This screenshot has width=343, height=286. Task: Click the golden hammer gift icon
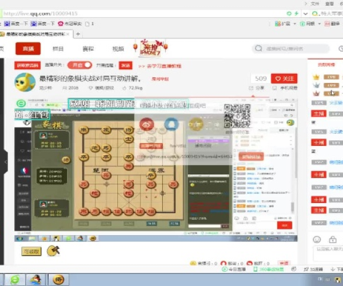pyautogui.click(x=53, y=251)
